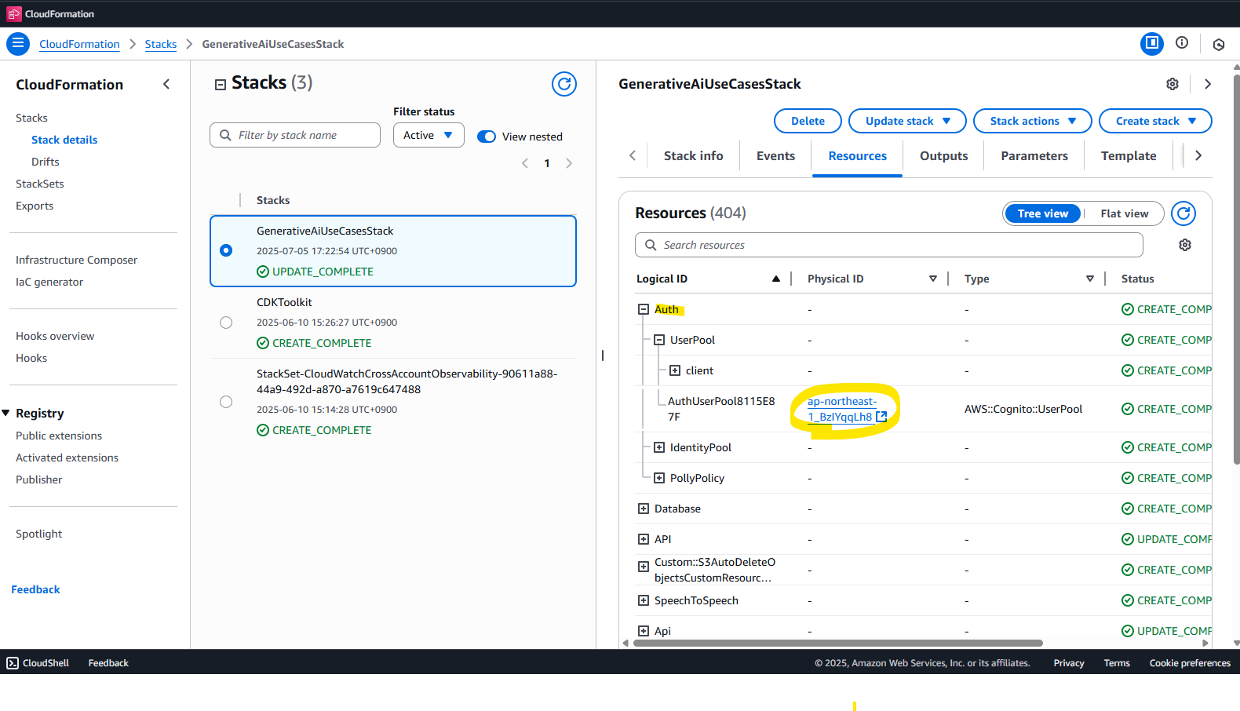
Task: Switch resources to Flat view
Action: pyautogui.click(x=1124, y=213)
